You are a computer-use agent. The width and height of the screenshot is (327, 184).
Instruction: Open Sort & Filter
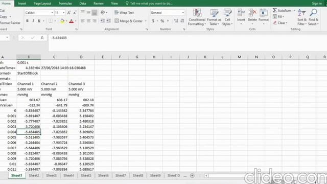pos(302,17)
